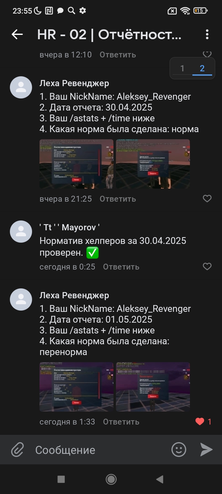This screenshot has width=222, height=494.
Task: Remove red heart on 01.05.2025 report
Action: 200,421
